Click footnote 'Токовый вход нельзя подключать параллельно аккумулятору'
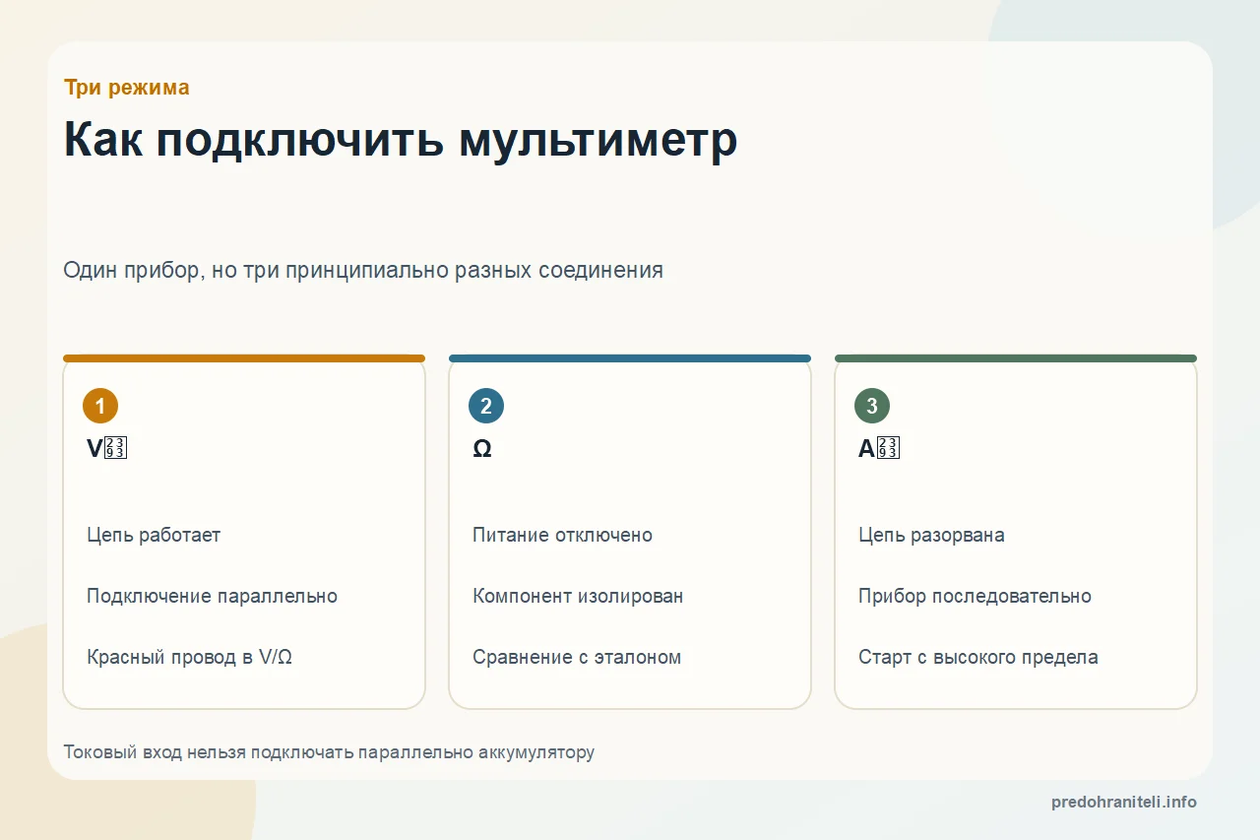Screen dimensions: 1260x840 click(x=329, y=752)
